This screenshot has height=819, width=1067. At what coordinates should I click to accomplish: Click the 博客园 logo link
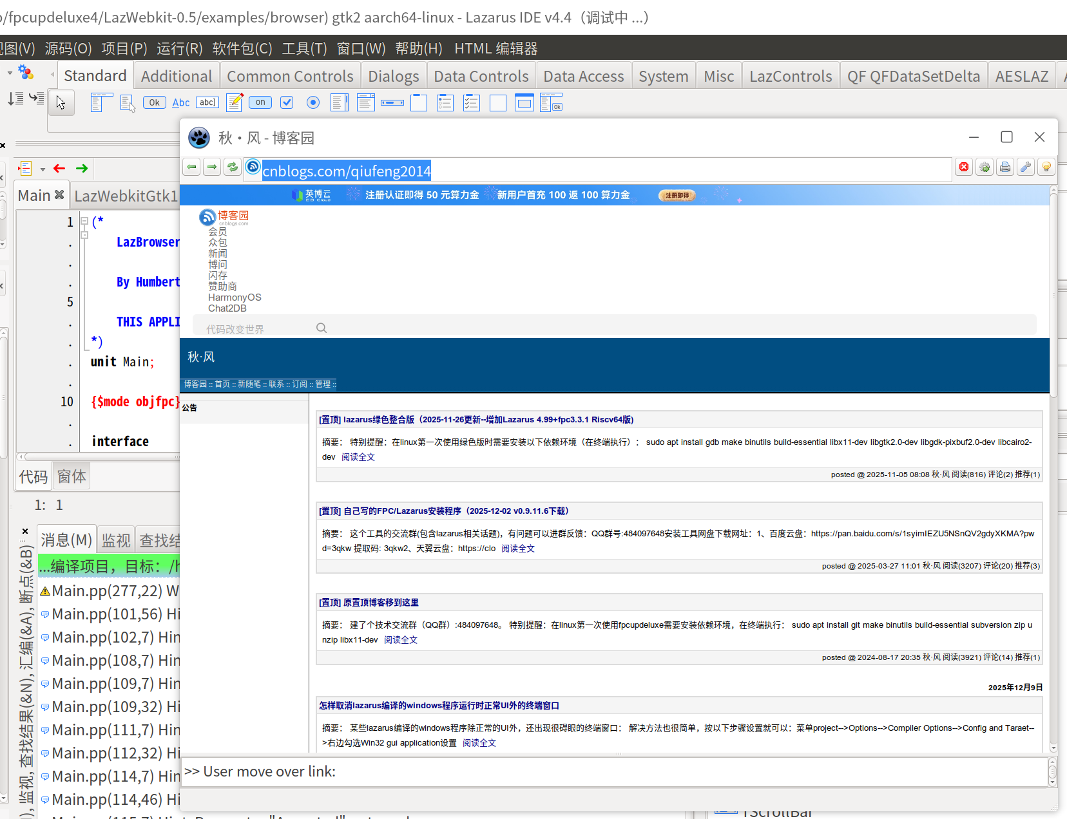pyautogui.click(x=224, y=217)
